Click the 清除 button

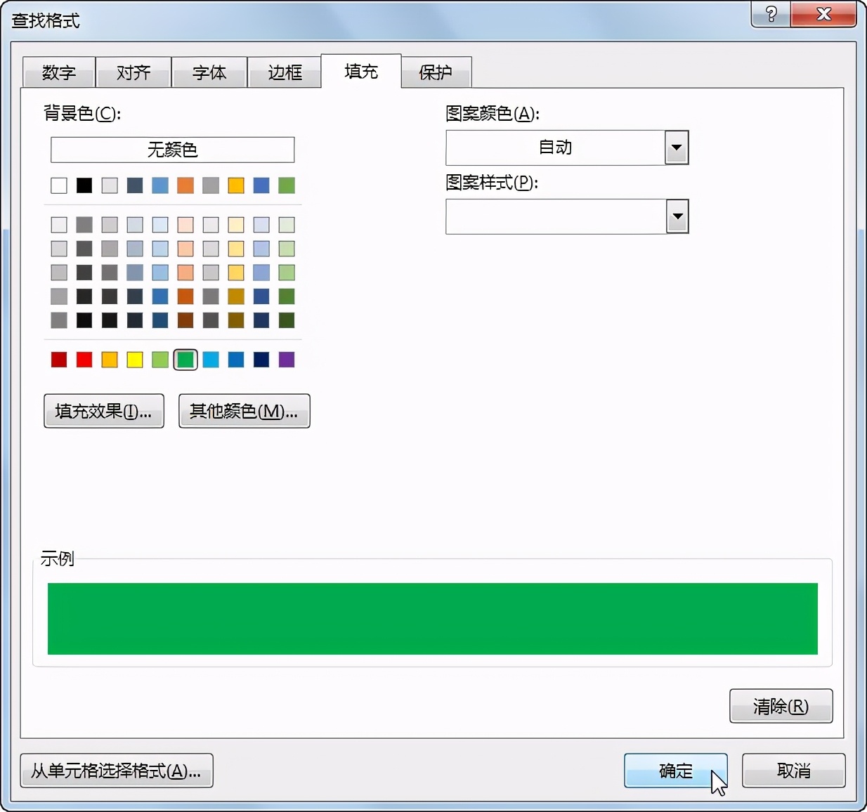781,706
